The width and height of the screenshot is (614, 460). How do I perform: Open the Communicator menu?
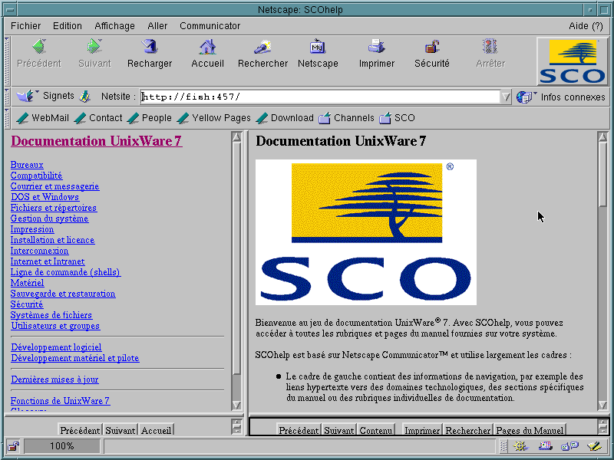point(210,26)
